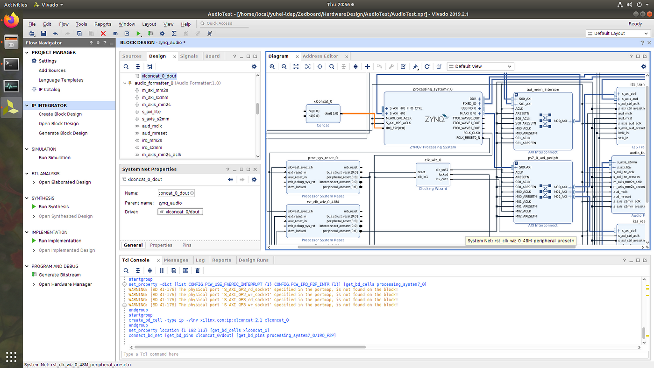The height and width of the screenshot is (368, 654).
Task: Click the green Run play icon
Action: (138, 34)
